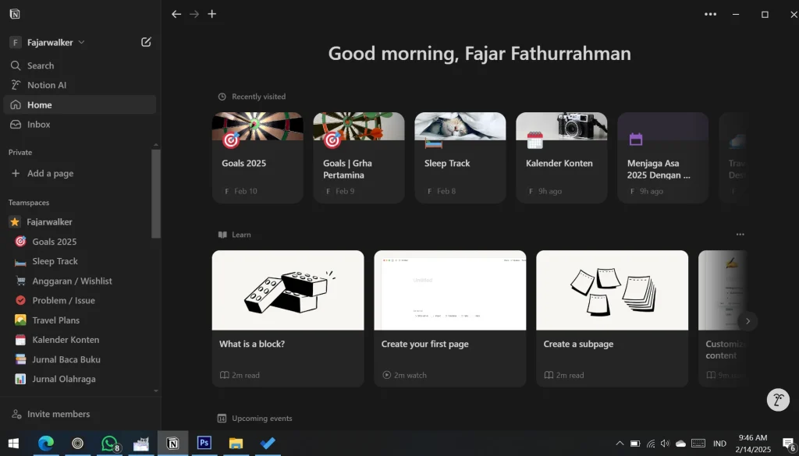Open the Goals 2025 recently visited card

tap(257, 157)
